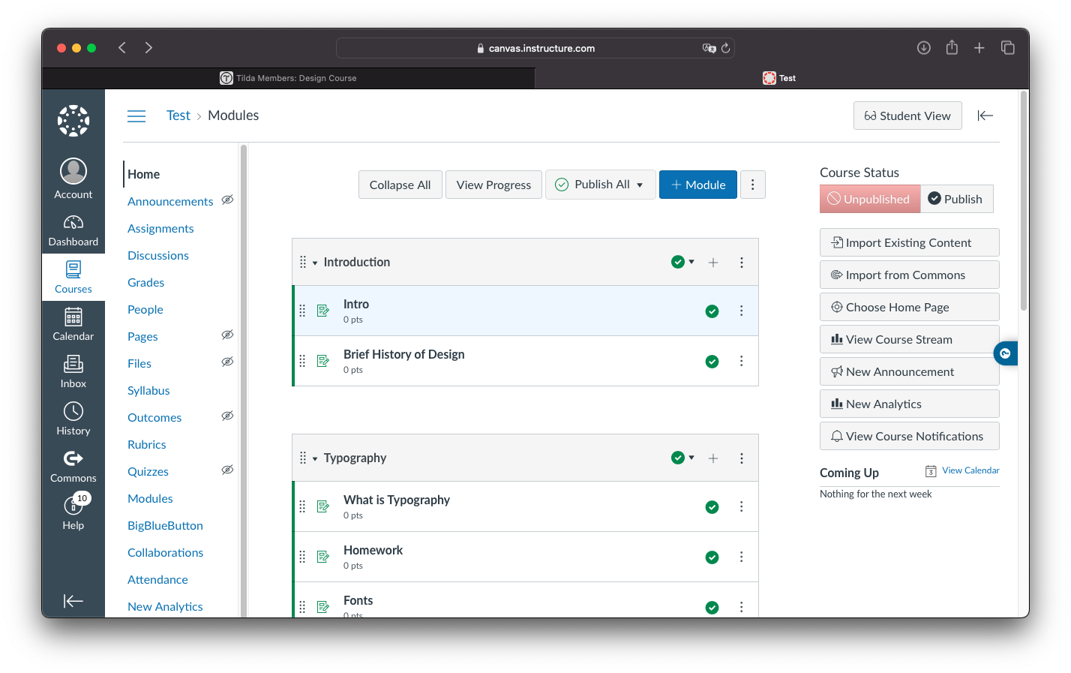This screenshot has height=673, width=1071.
Task: Click the View Progress button
Action: [x=493, y=185]
